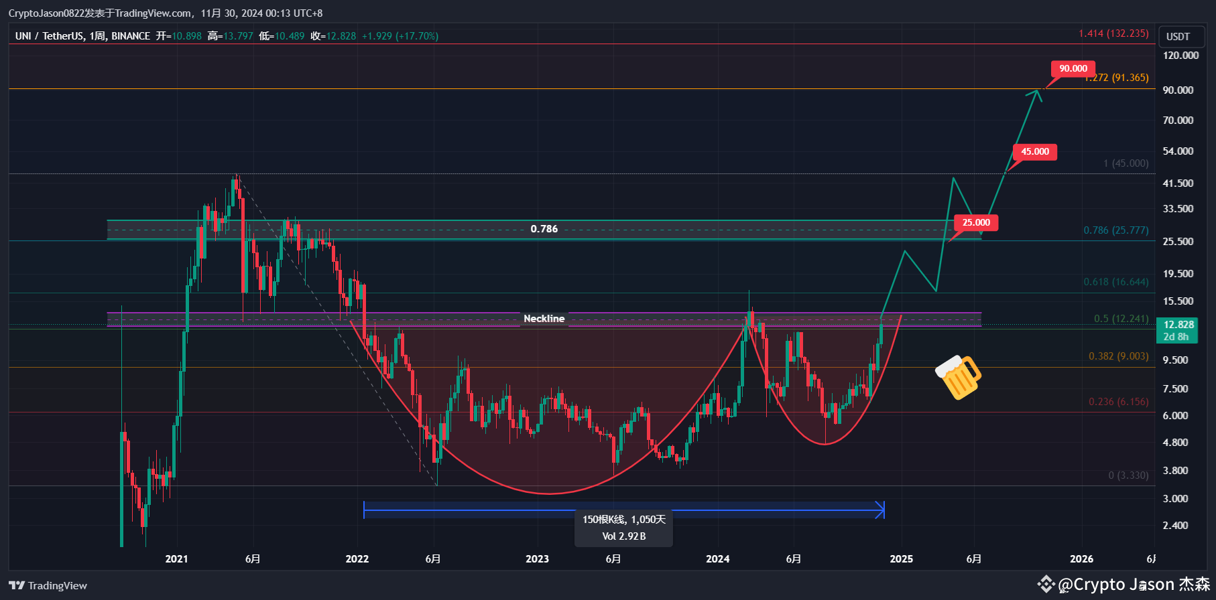This screenshot has width=1216, height=600.
Task: Click the UNI / TetherUS symbol title
Action: 82,36
